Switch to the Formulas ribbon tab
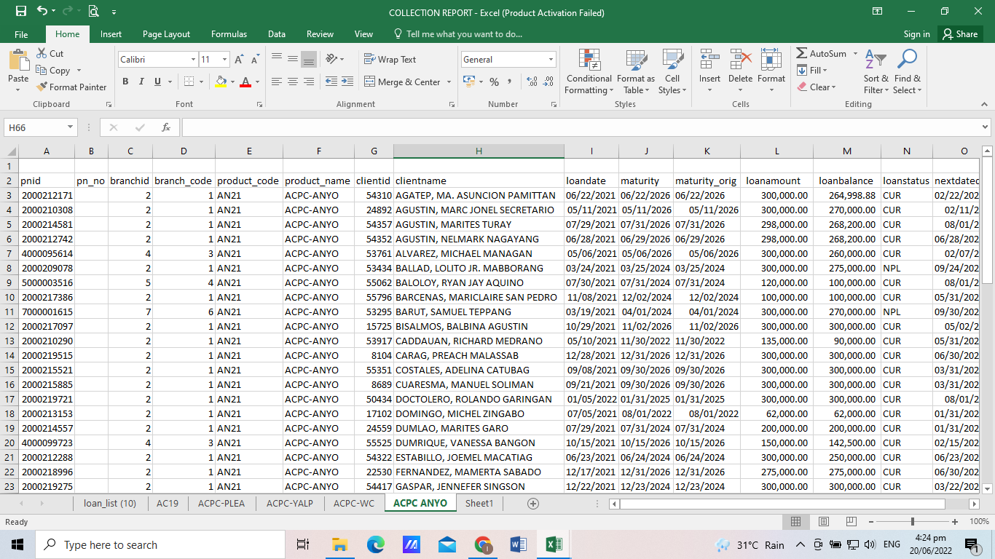 click(229, 33)
